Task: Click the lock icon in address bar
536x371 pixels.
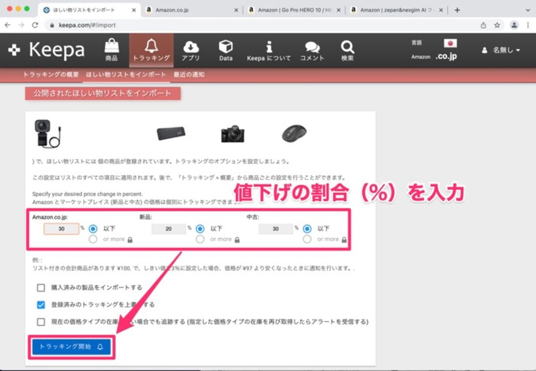Action: [x=52, y=25]
